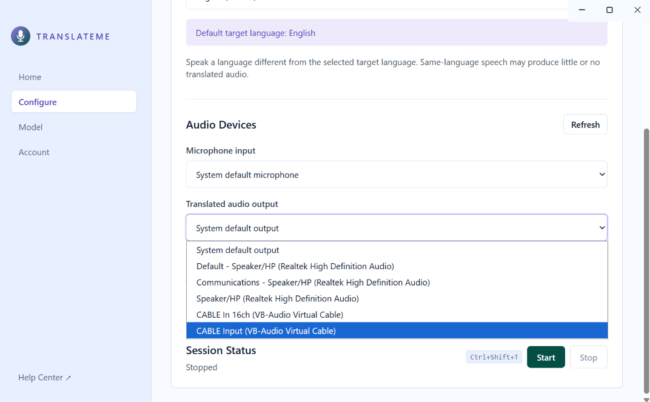Click the TranslateMe microphone logo icon
This screenshot has width=650, height=402.
pos(21,36)
